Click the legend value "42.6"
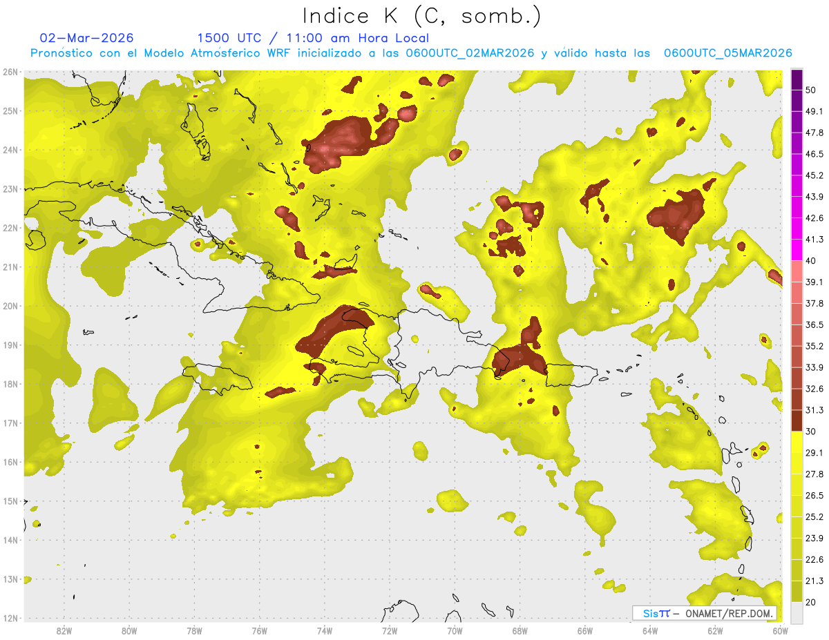The width and height of the screenshot is (829, 640). 814,218
